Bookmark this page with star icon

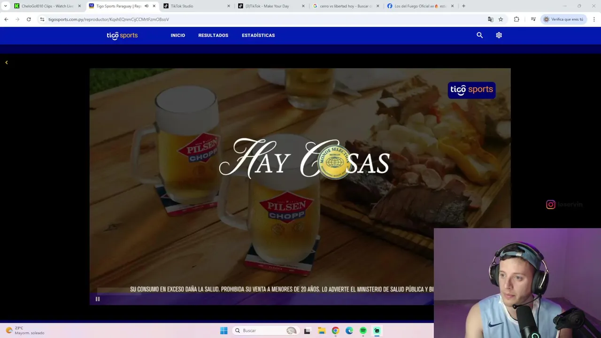[x=501, y=19]
